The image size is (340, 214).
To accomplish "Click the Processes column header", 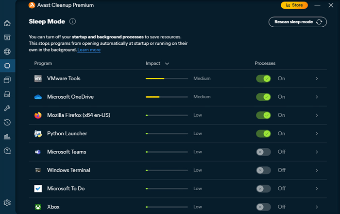I will [x=265, y=63].
